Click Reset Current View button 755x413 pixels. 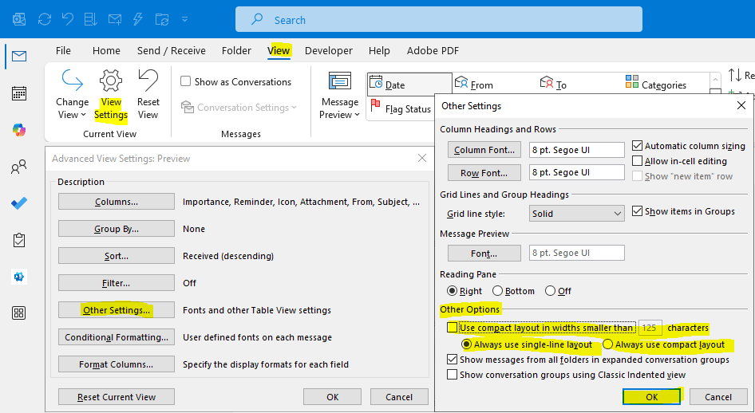click(117, 396)
